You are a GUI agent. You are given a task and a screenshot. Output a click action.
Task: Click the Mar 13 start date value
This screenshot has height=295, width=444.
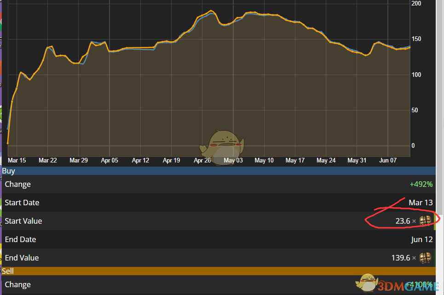(x=421, y=202)
